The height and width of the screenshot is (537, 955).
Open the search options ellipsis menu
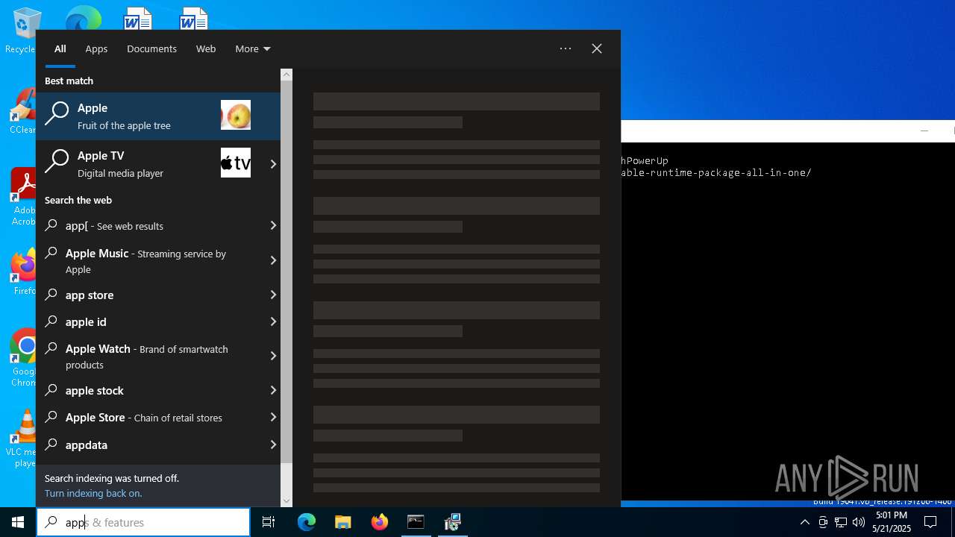[x=566, y=48]
